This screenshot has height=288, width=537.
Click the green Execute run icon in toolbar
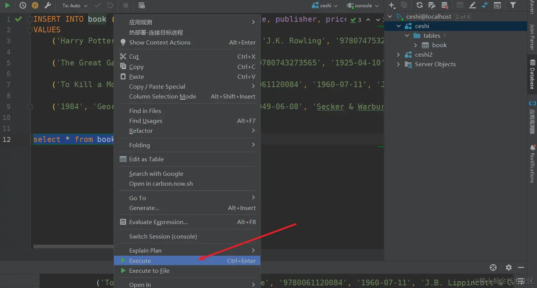click(x=7, y=5)
